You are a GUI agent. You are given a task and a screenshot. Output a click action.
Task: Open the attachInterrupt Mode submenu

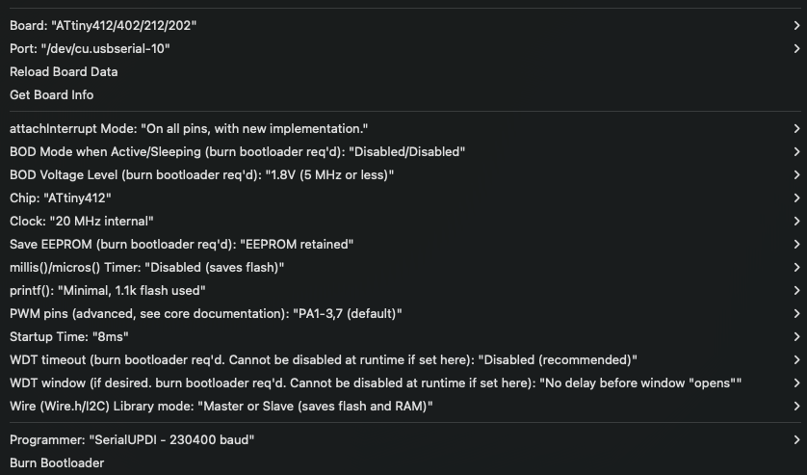(189, 128)
